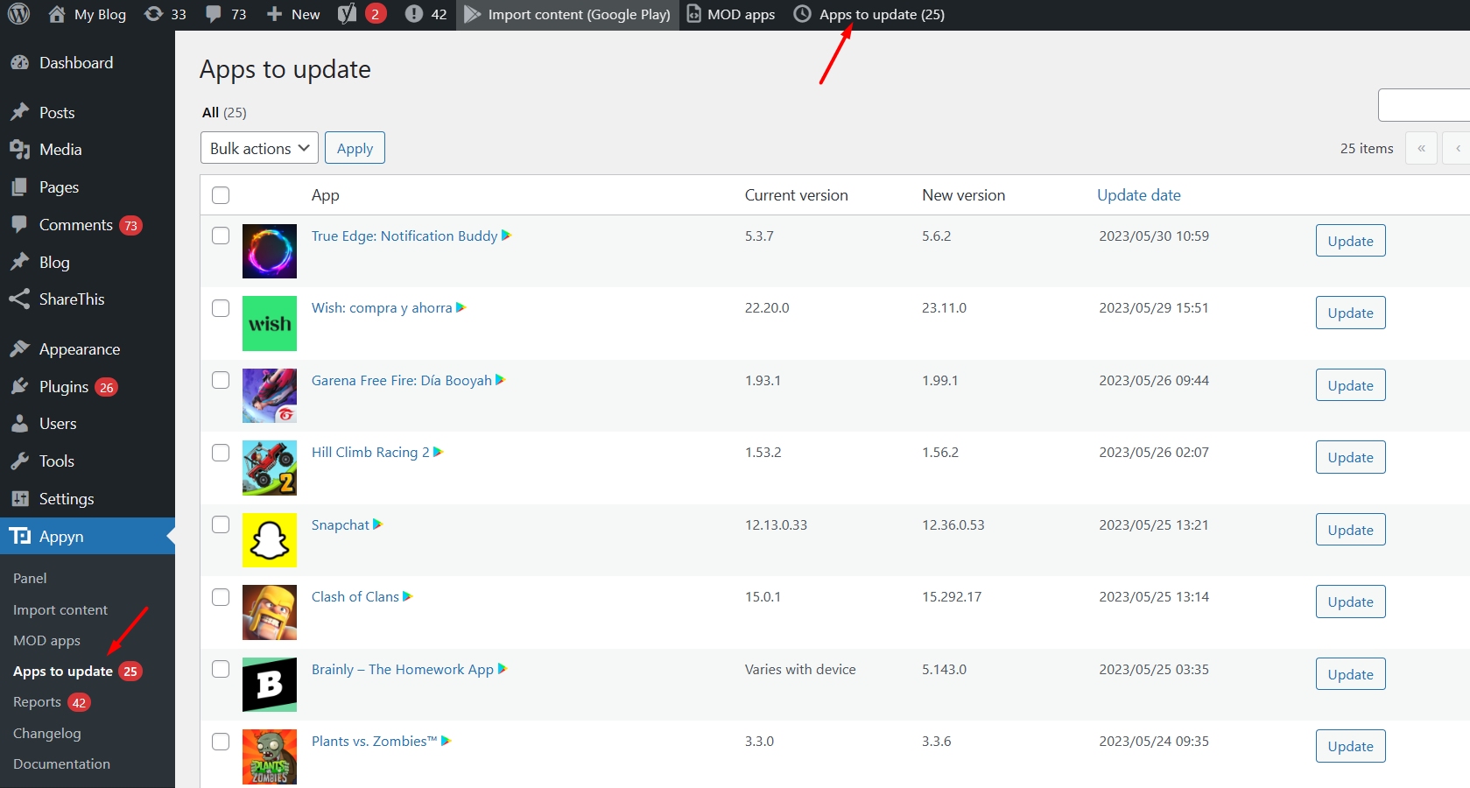Open the alert icon showing 42
Screen dimensions: 1470x788
(426, 14)
